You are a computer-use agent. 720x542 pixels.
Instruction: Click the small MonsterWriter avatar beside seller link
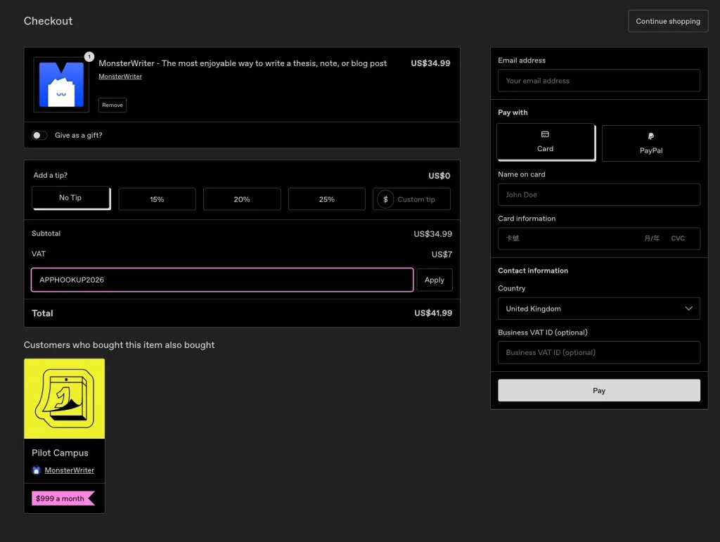click(37, 470)
